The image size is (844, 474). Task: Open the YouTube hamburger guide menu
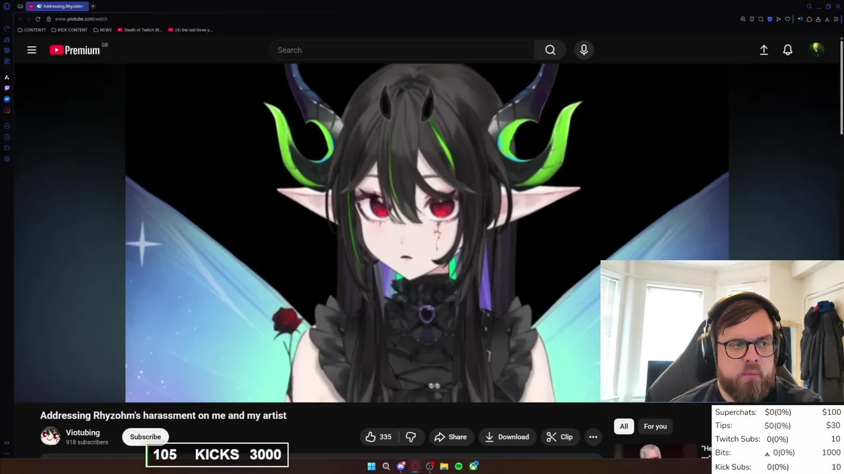tap(32, 50)
